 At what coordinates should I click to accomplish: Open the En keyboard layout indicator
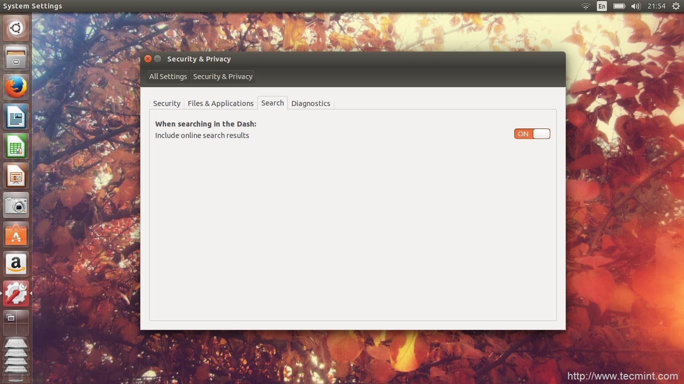(602, 6)
